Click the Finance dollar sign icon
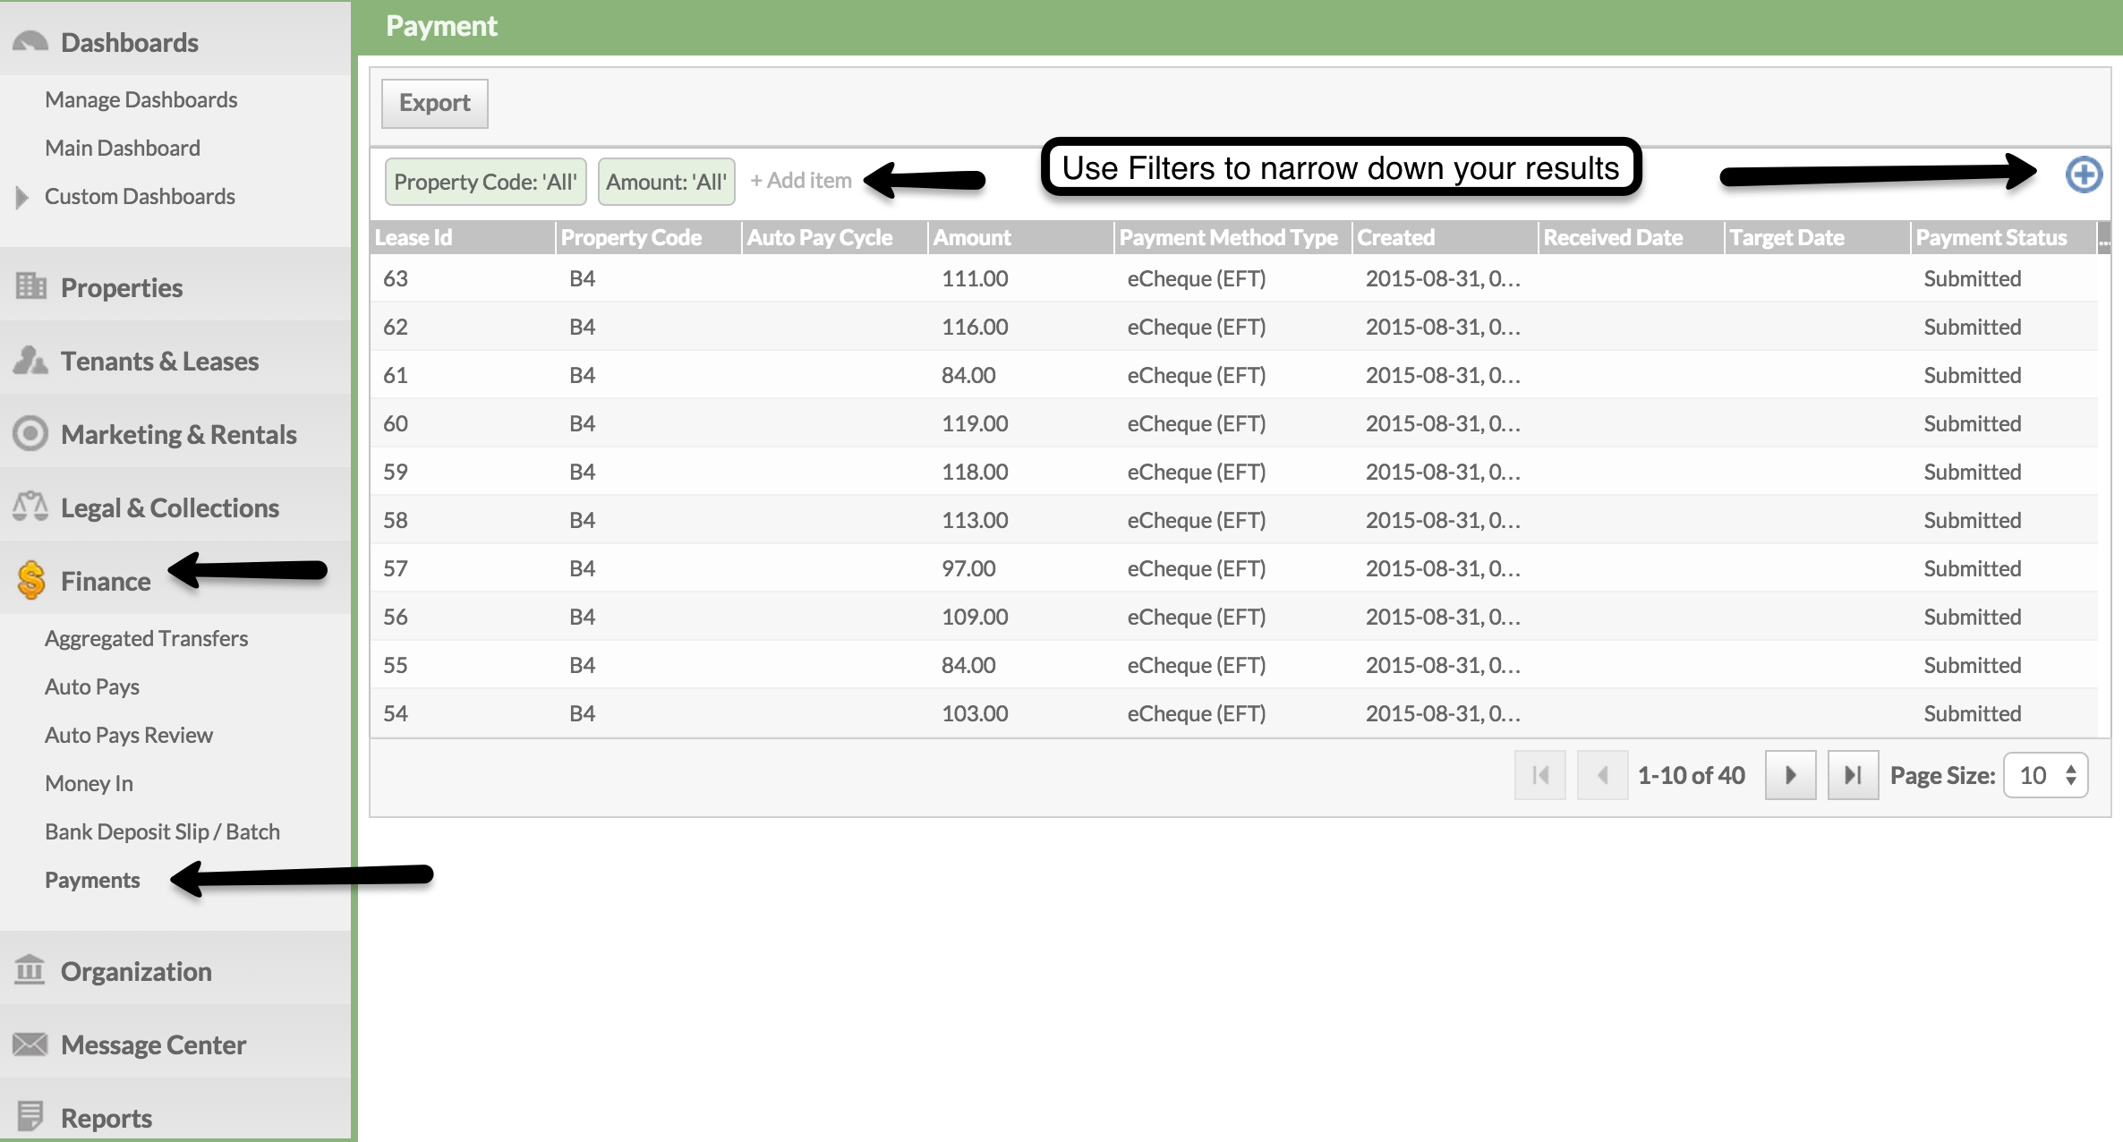Screen dimensions: 2123x1142 [30, 580]
